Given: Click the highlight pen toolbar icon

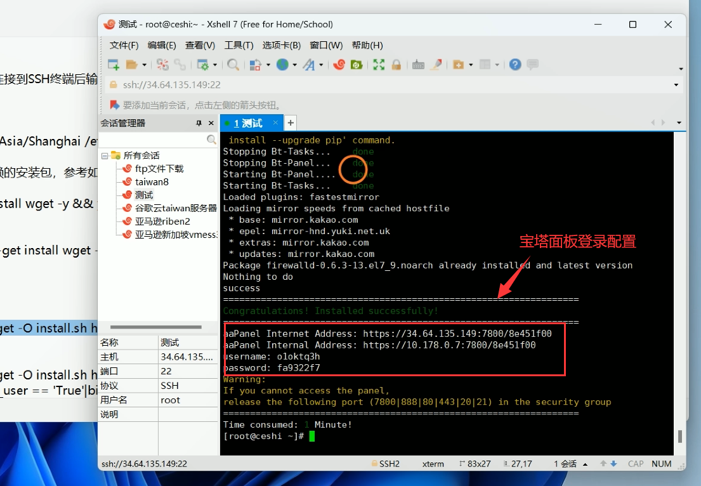Looking at the screenshot, I should pyautogui.click(x=436, y=65).
